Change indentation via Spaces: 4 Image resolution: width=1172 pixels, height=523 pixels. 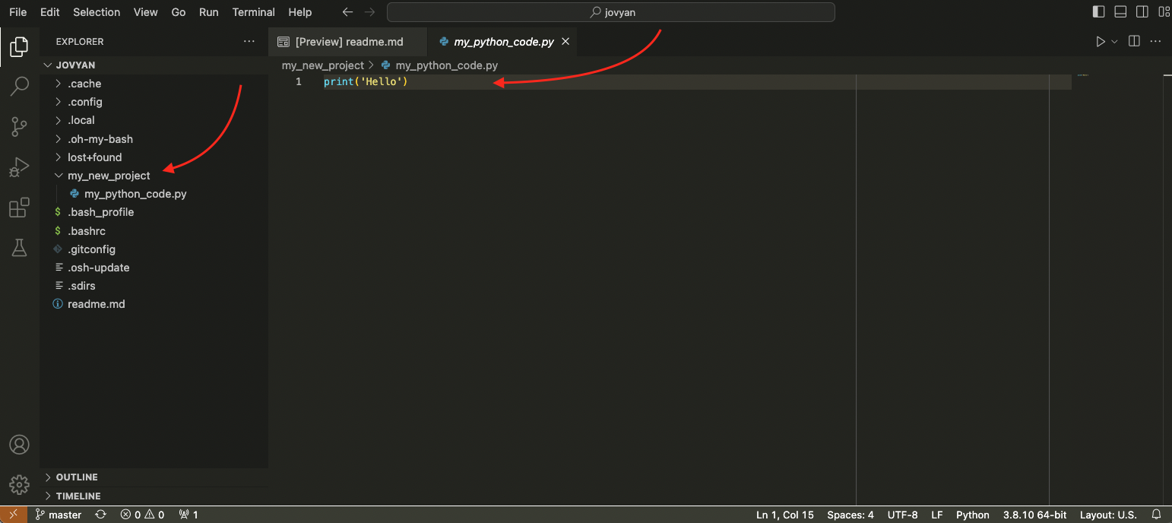850,515
